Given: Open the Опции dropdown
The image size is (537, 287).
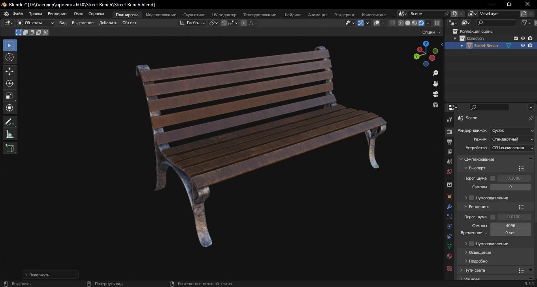Looking at the screenshot, I should point(431,32).
